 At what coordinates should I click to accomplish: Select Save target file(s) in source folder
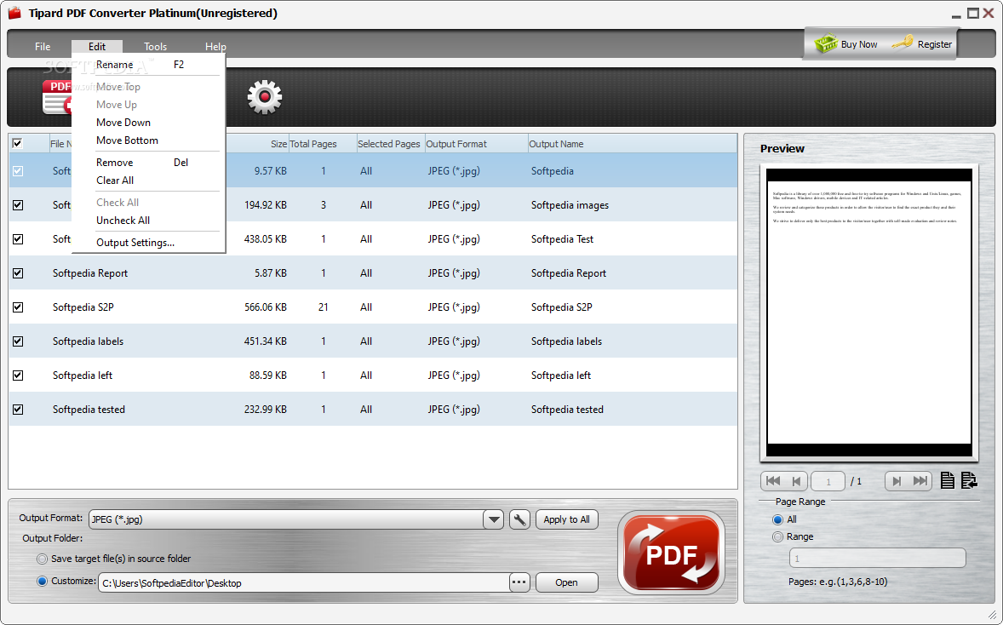tap(43, 559)
